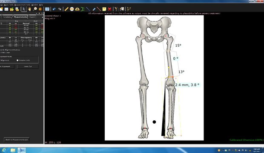Switch to the Measurements tab

pos(20,17)
